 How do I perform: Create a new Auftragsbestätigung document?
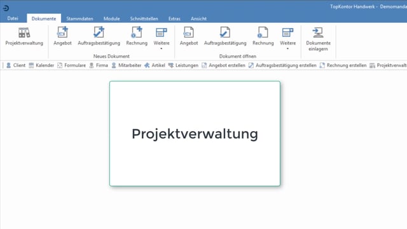tap(99, 37)
